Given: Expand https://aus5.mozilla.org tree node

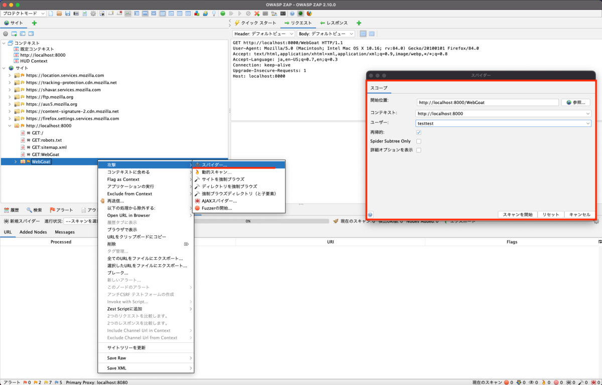Looking at the screenshot, I should click(x=10, y=104).
